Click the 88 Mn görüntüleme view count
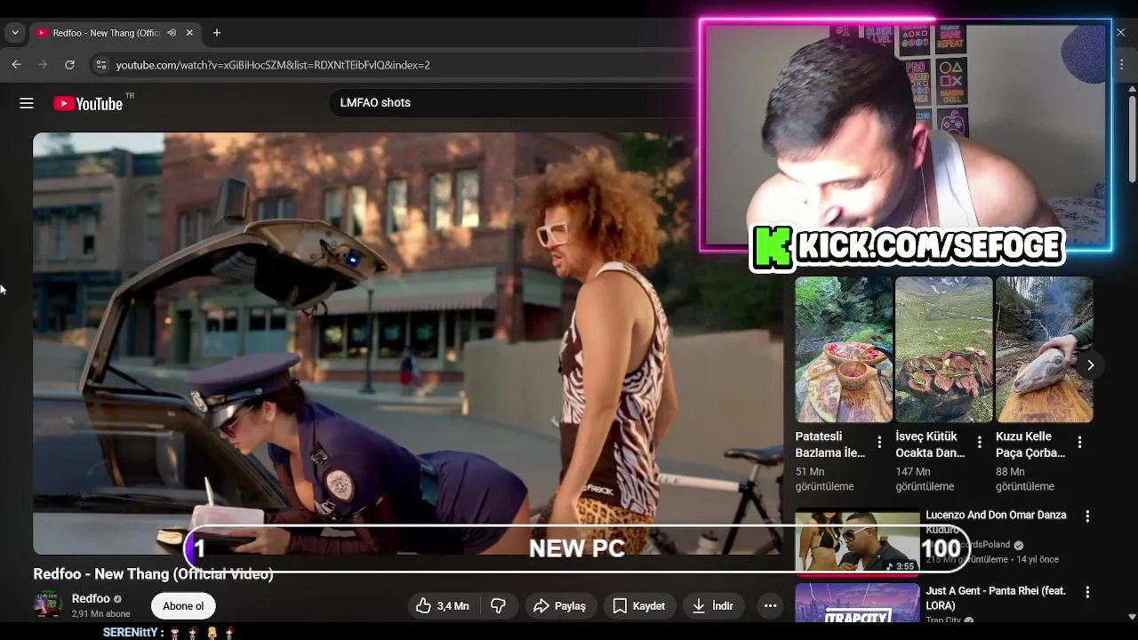This screenshot has height=640, width=1138. pos(1025,479)
